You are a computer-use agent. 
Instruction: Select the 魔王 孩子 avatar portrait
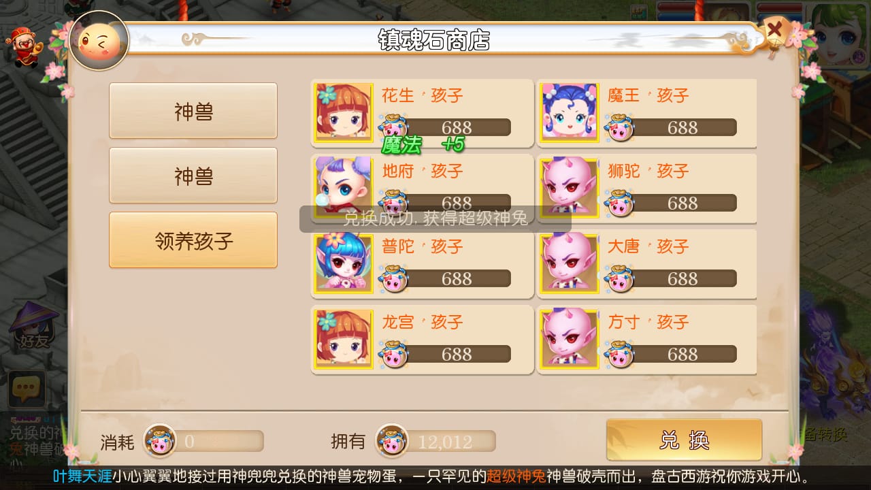[x=570, y=113]
